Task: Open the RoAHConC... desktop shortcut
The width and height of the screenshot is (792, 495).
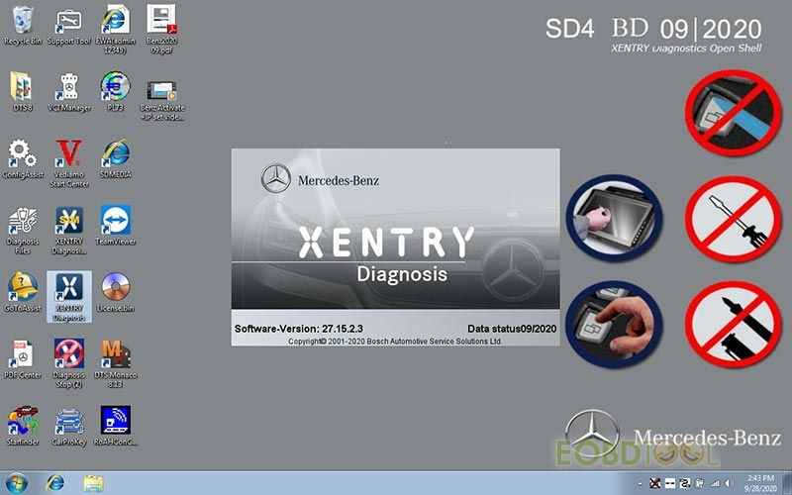Action: [x=116, y=426]
